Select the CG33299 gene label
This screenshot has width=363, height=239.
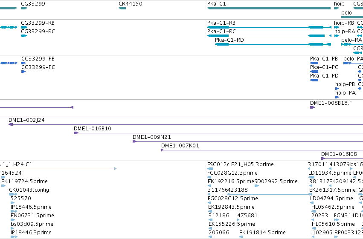pos(33,4)
